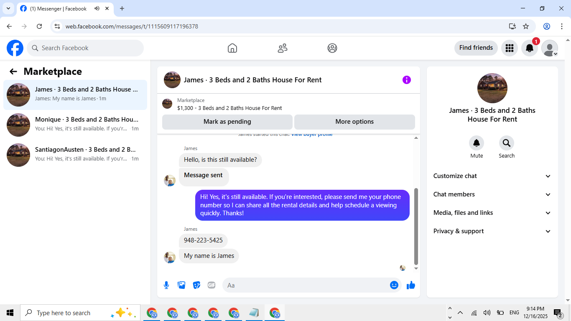The height and width of the screenshot is (321, 571).
Task: Open the GIF picker icon
Action: pyautogui.click(x=212, y=285)
